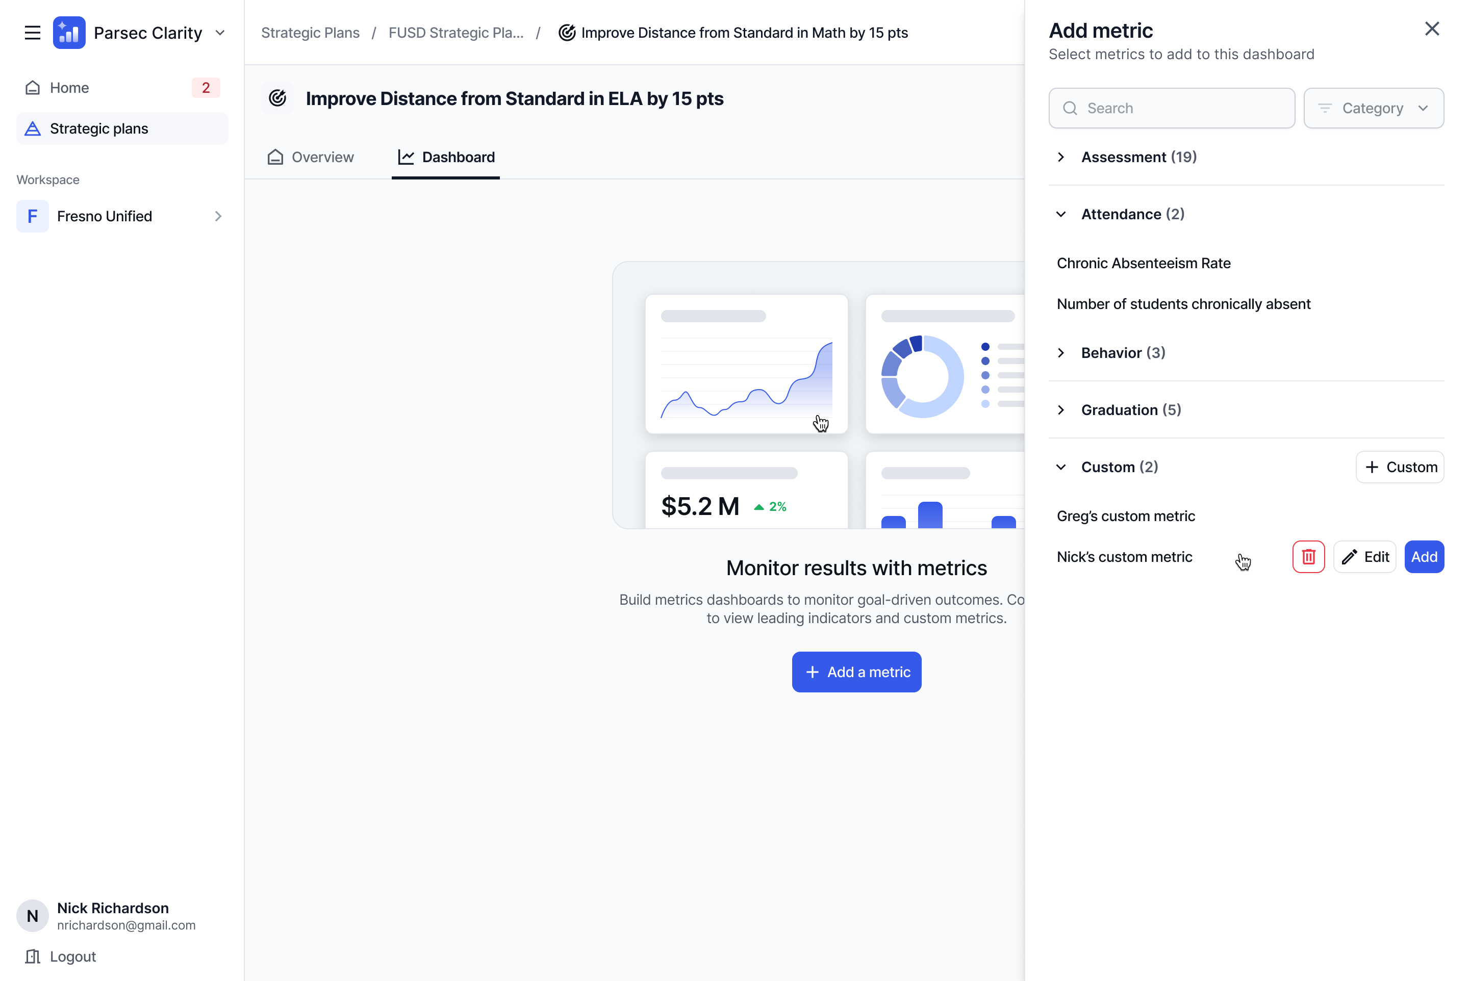The width and height of the screenshot is (1469, 981).
Task: Expand the Assessment category
Action: [x=1061, y=157]
